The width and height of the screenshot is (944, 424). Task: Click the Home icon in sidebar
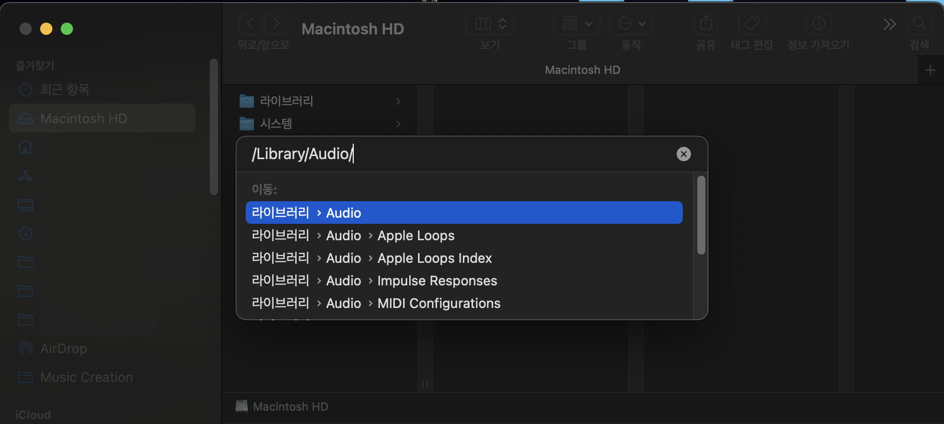pos(26,147)
